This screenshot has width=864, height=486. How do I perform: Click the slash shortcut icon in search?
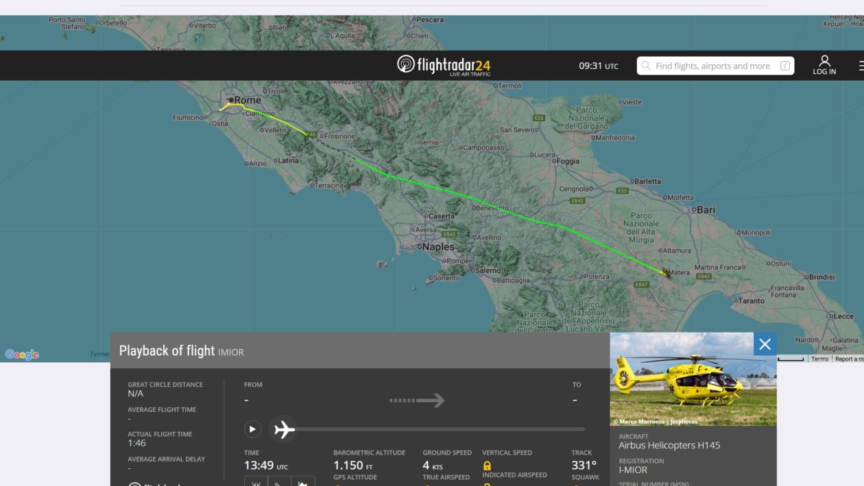click(785, 66)
